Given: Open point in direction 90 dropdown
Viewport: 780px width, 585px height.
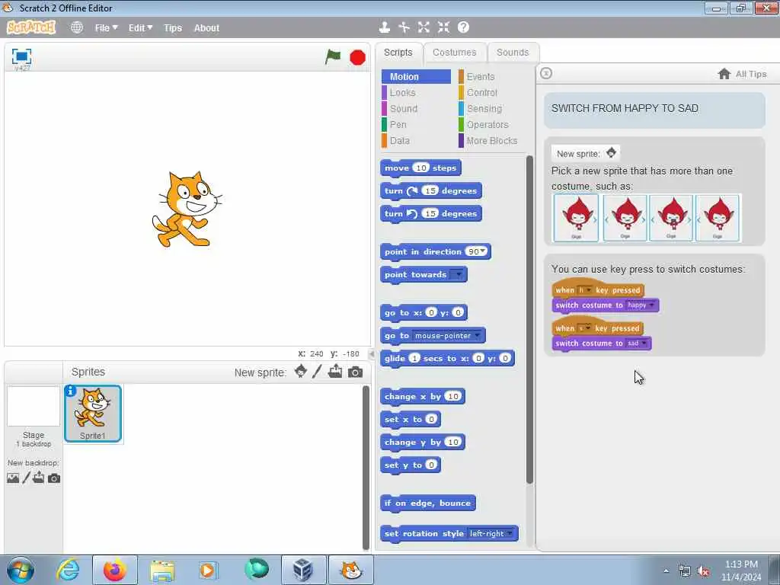Looking at the screenshot, I should click(x=482, y=251).
